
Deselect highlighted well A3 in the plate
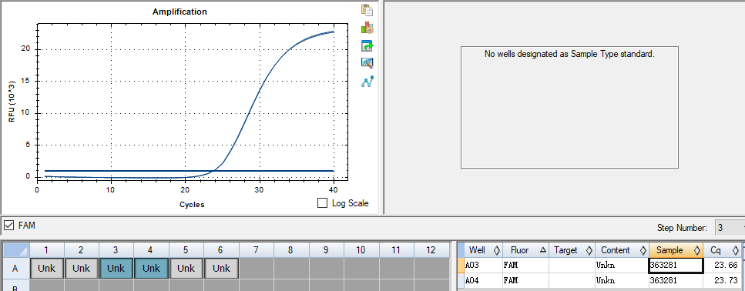pos(116,268)
